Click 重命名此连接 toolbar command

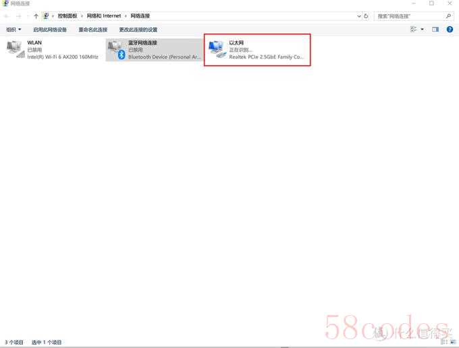[92, 30]
